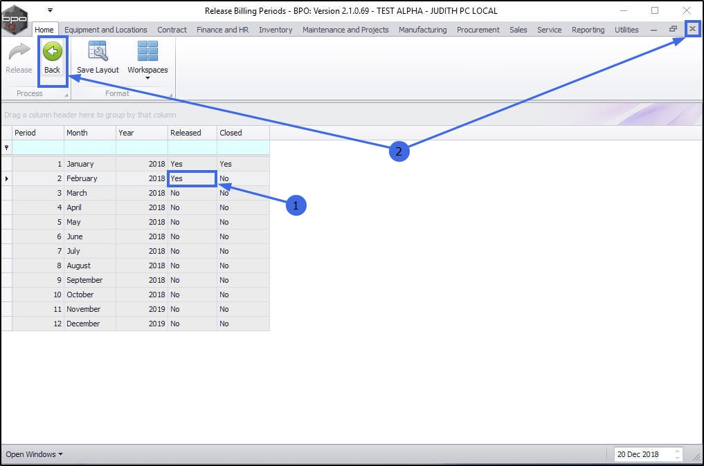Open the Manufacturing tab
The image size is (704, 466).
click(422, 30)
